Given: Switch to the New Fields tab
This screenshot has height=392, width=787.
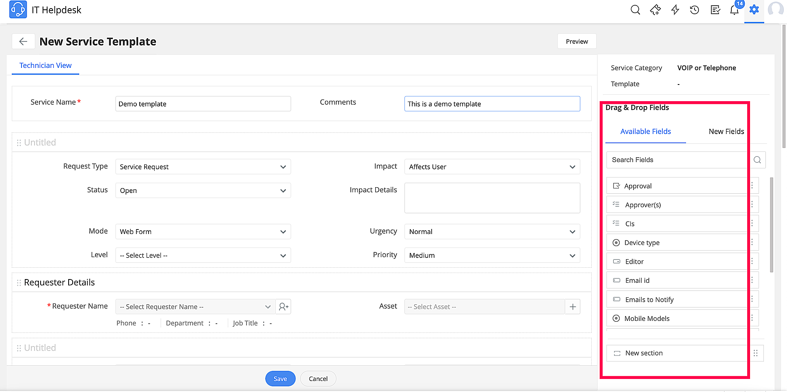Looking at the screenshot, I should point(726,131).
